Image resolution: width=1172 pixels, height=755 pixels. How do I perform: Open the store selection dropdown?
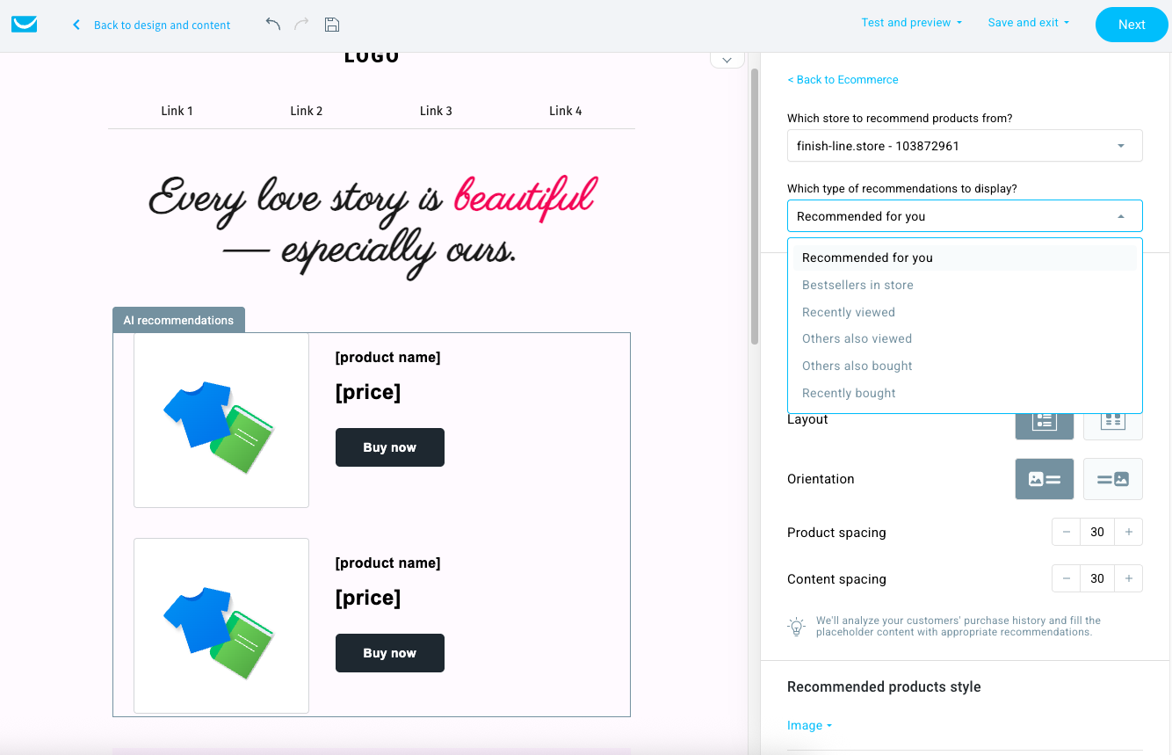[x=964, y=146]
